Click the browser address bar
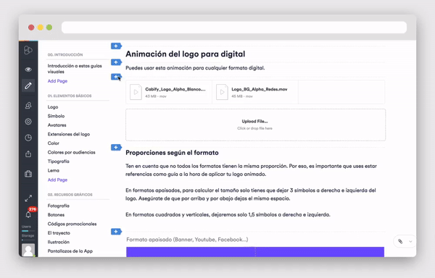Viewport: 435px width, 278px height. click(234, 28)
